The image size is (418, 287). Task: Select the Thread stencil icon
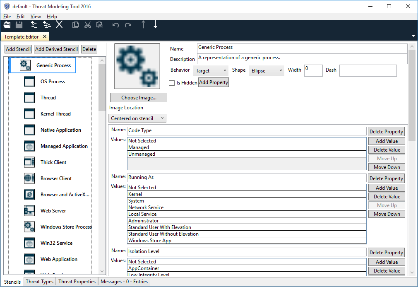coord(29,98)
